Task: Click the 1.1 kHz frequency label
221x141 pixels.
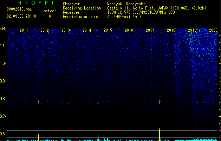Action: click(x=3, y=46)
